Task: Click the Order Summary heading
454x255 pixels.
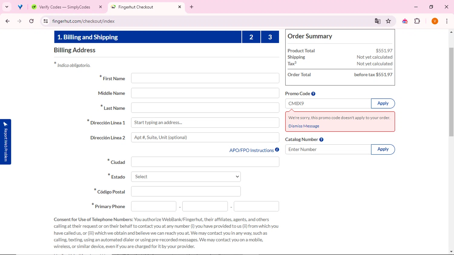Action: point(310,36)
